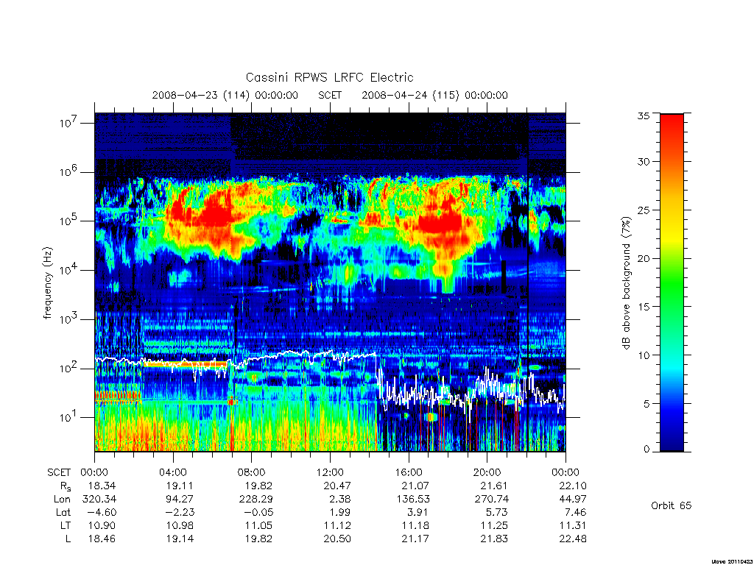Click the L value '21.83'
The width and height of the screenshot is (754, 565).
click(x=494, y=539)
